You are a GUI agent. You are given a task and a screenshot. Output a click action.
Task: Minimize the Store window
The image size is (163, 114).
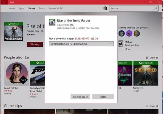[144, 2]
